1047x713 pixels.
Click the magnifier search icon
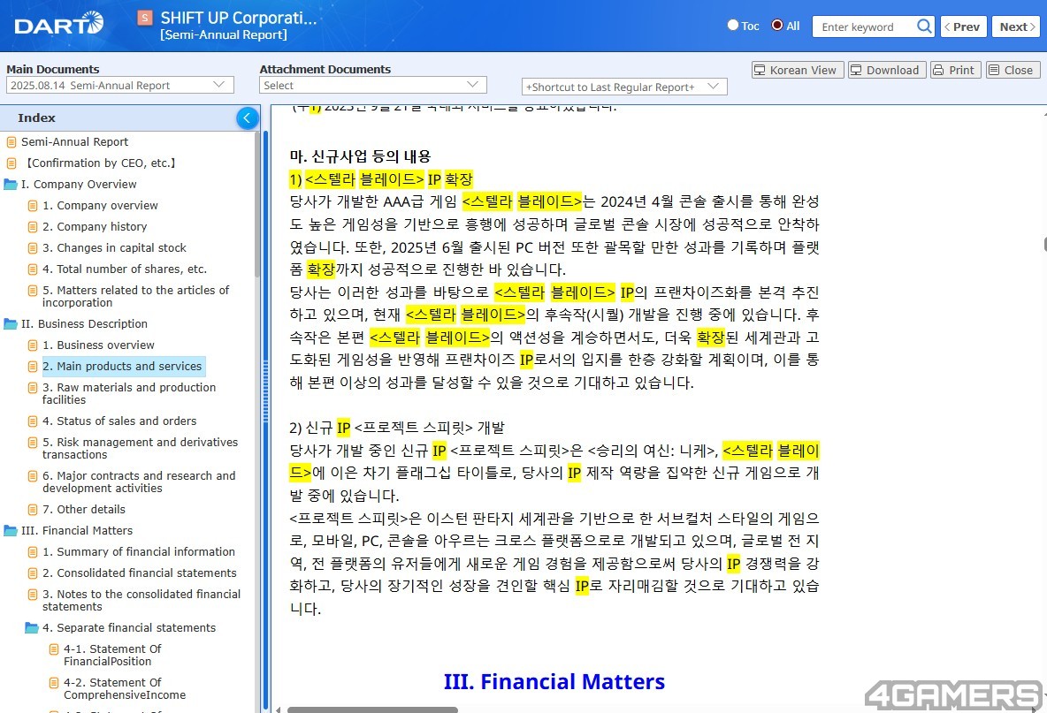point(924,27)
